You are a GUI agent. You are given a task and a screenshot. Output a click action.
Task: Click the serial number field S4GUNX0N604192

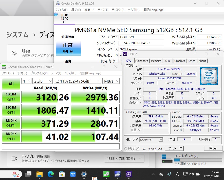tap(141, 43)
